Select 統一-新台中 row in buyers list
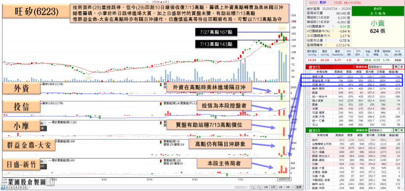 353,96
